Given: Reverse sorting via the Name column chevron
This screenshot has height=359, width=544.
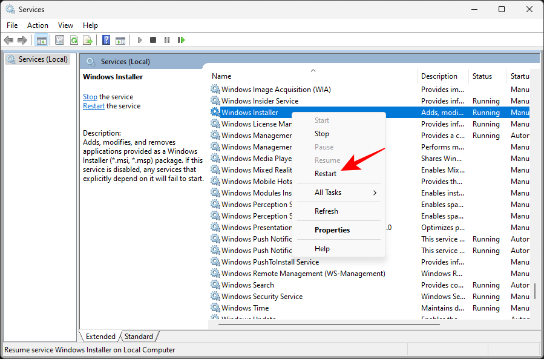Looking at the screenshot, I should 313,70.
